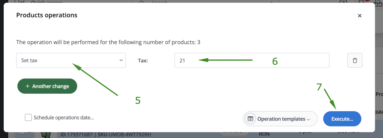The width and height of the screenshot is (383, 138).
Task: Toggle the product row checkbox behind dialog
Action: tap(21, 133)
